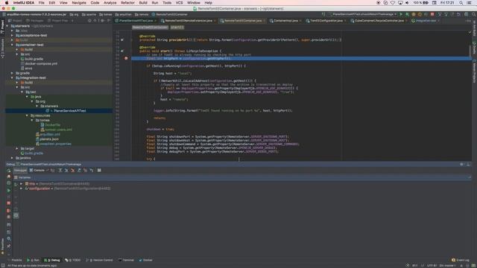Screen dimensions: 477x268
Task: Open the Event Log button
Action: 461,261
